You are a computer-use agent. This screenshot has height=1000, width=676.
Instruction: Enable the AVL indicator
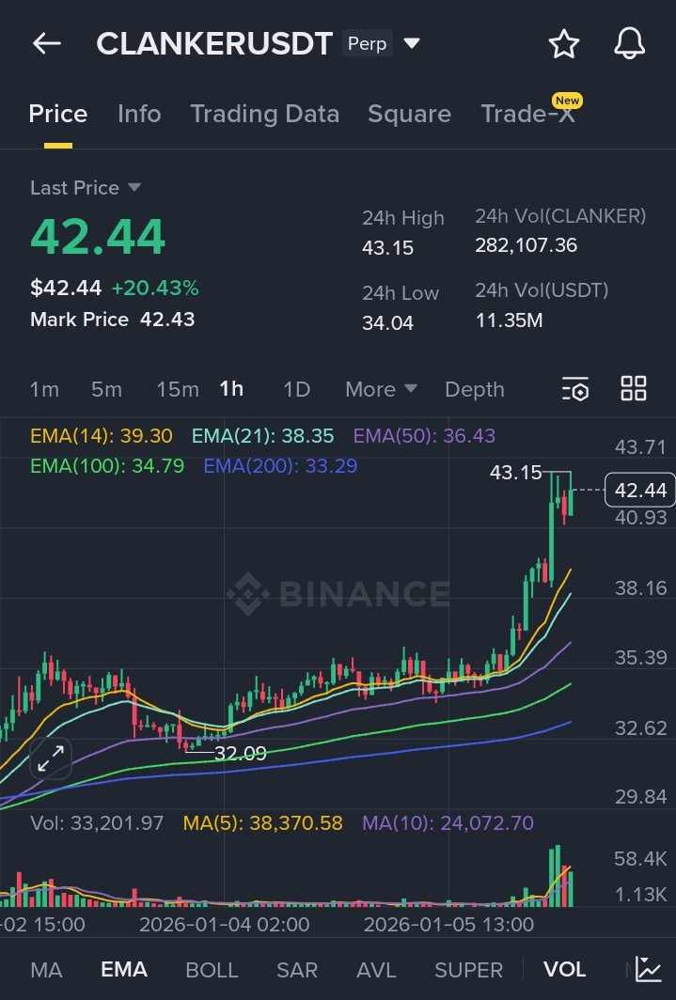tap(376, 970)
